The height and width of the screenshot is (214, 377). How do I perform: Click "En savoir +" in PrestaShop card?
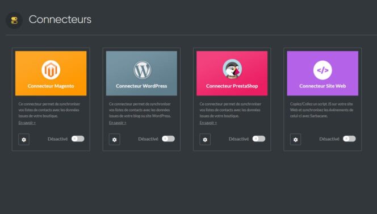[x=208, y=123]
